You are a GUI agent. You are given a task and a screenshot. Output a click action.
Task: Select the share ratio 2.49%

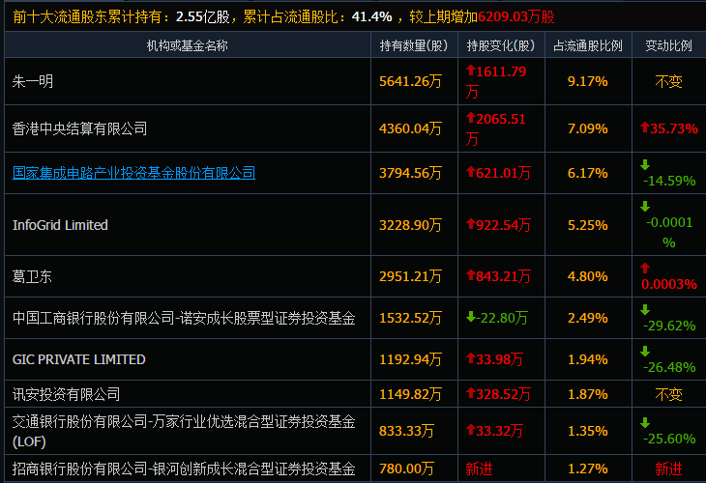[588, 318]
